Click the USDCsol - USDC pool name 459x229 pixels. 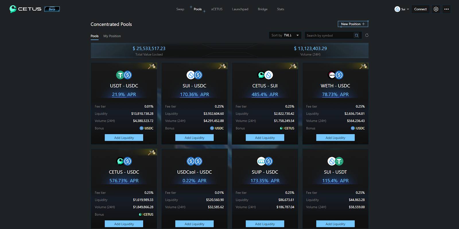(x=195, y=172)
